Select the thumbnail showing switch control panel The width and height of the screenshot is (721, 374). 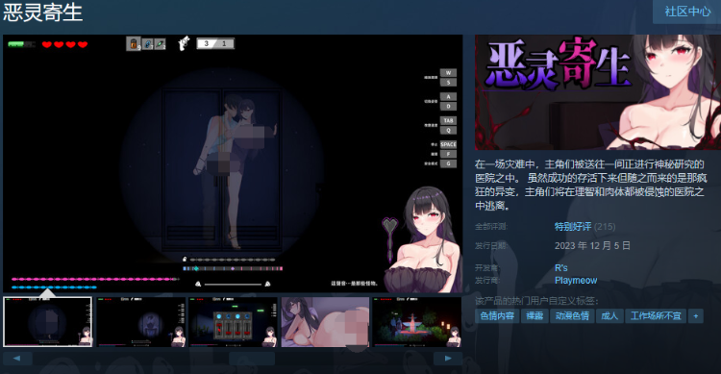pyautogui.click(x=234, y=321)
